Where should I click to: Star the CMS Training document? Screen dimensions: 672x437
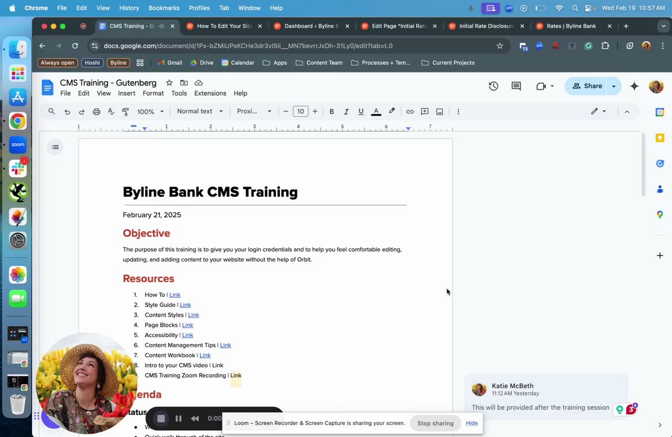coord(169,83)
